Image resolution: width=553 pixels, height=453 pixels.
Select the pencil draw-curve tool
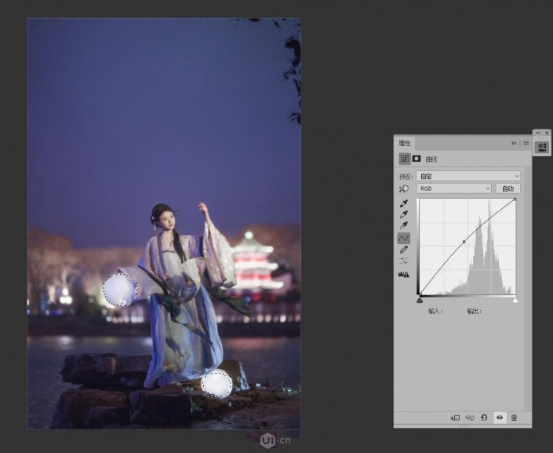pyautogui.click(x=404, y=250)
